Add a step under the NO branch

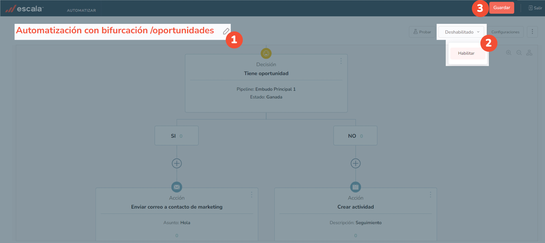355,163
